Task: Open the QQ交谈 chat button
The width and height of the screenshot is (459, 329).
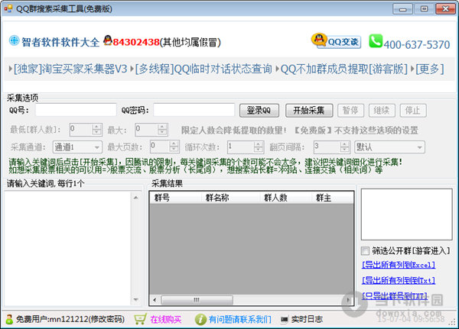Action: [336, 41]
